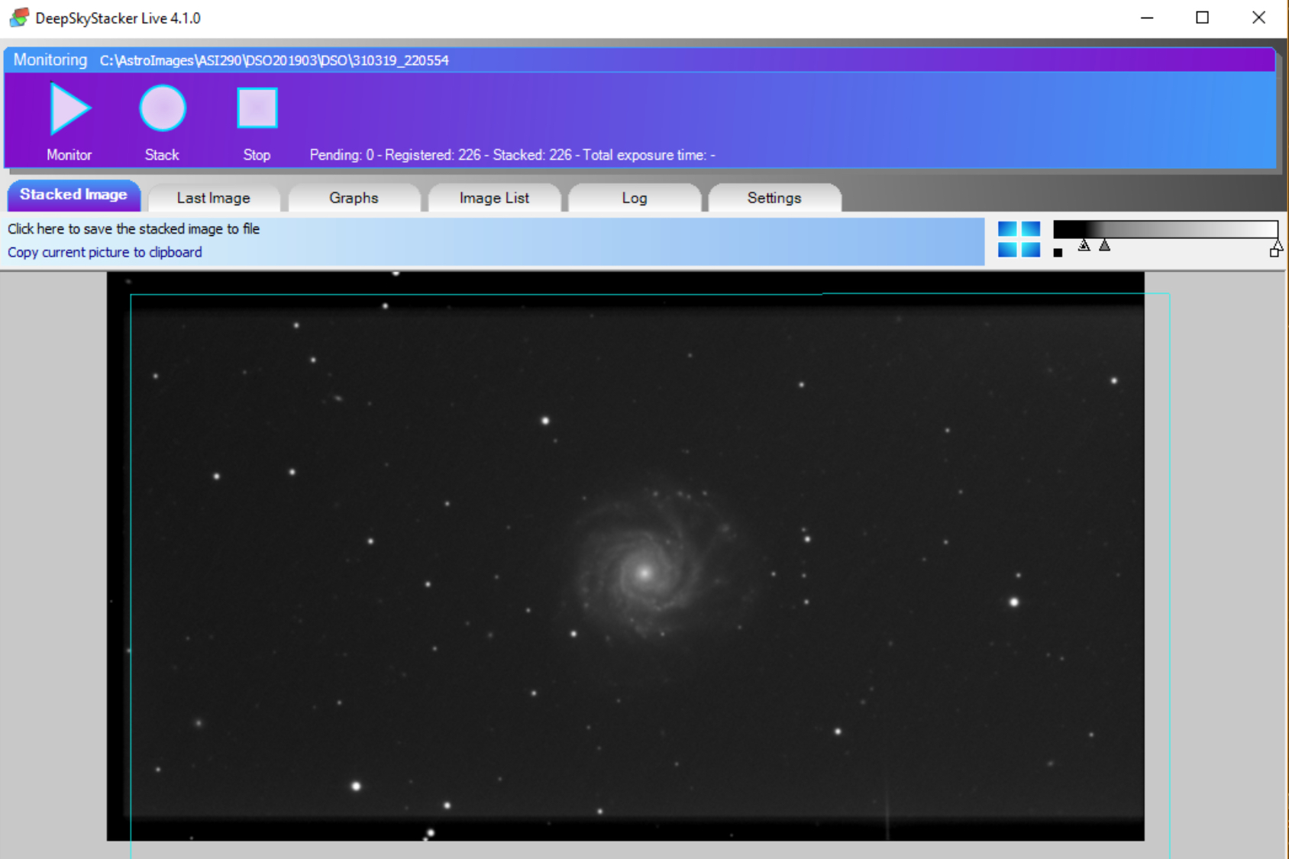View the Log tab
The image size is (1289, 859).
[x=634, y=198]
